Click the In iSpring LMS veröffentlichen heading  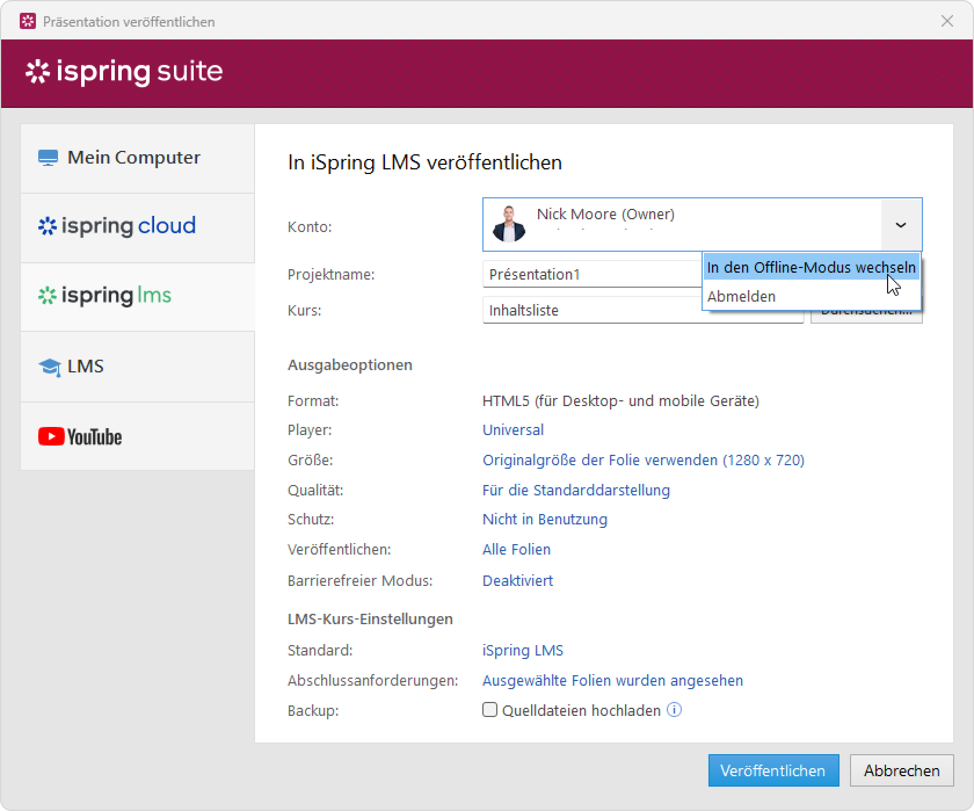pyautogui.click(x=425, y=162)
